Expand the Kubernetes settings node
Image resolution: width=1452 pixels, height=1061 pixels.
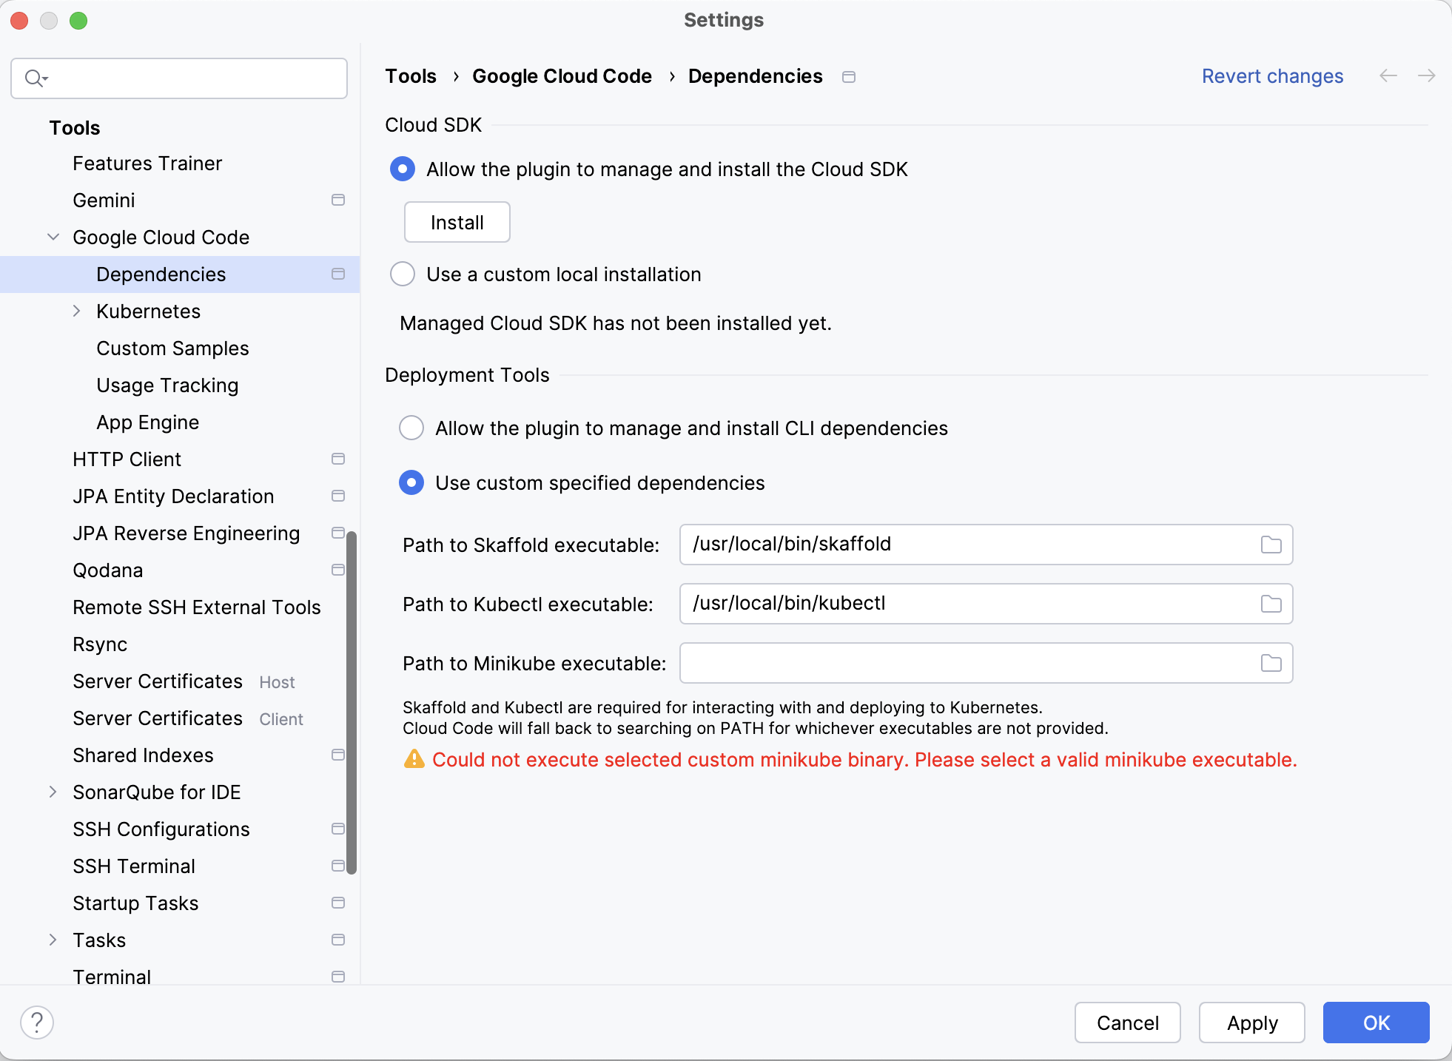[77, 311]
